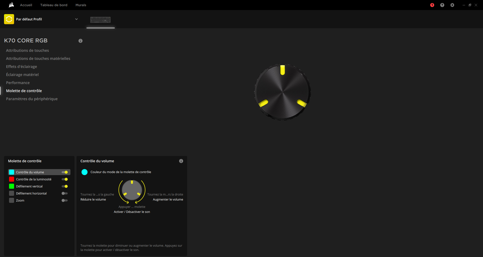Select the Défilement horizontal mode label
483x257 pixels.
pos(31,194)
